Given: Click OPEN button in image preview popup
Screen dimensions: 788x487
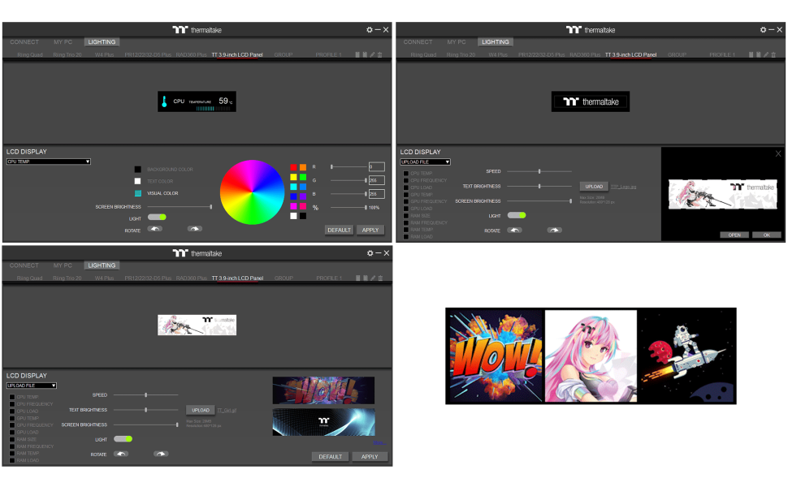Looking at the screenshot, I should 734,235.
